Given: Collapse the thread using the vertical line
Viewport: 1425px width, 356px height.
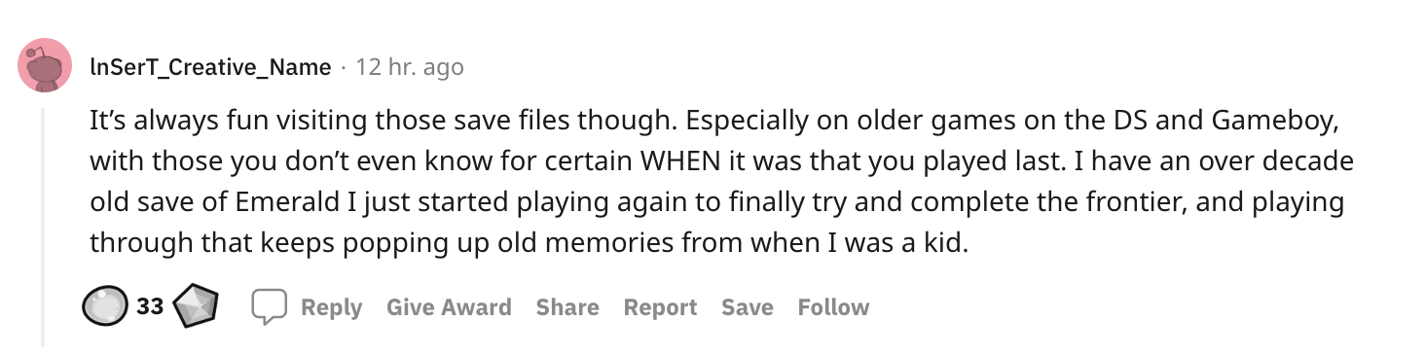Looking at the screenshot, I should click(42, 229).
